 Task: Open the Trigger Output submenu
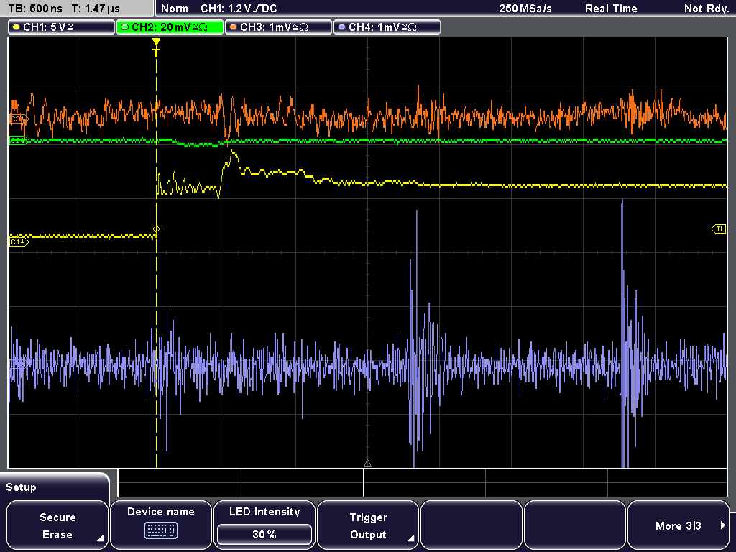[x=368, y=525]
